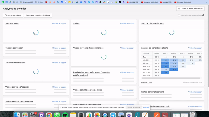This screenshot has height=117, width=209.
Task: Click Masquer in the screen sharing bar
Action: pos(146,107)
